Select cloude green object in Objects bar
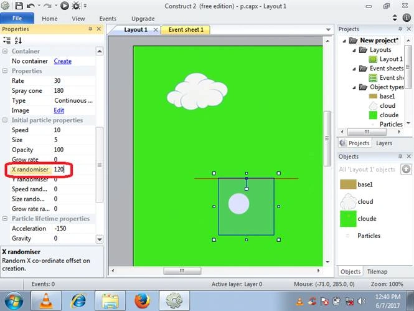The image size is (414, 311). pyautogui.click(x=358, y=219)
